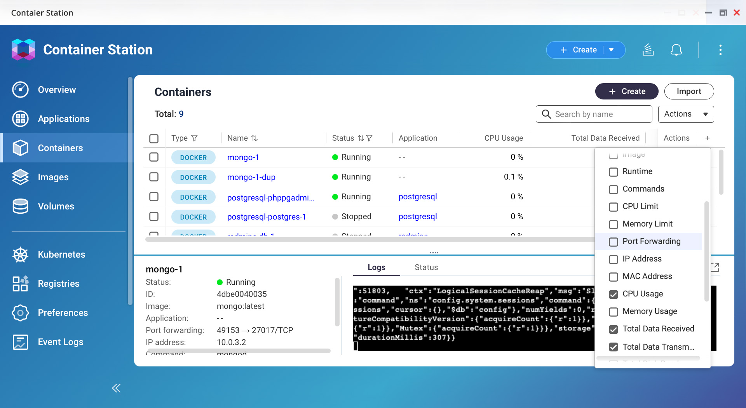This screenshot has width=746, height=408.
Task: Click the stacked layers icon in header
Action: click(648, 50)
